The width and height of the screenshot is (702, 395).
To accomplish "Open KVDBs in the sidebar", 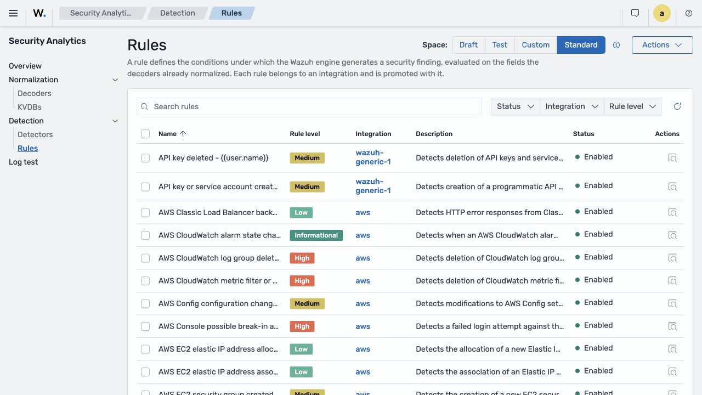I will click(30, 107).
